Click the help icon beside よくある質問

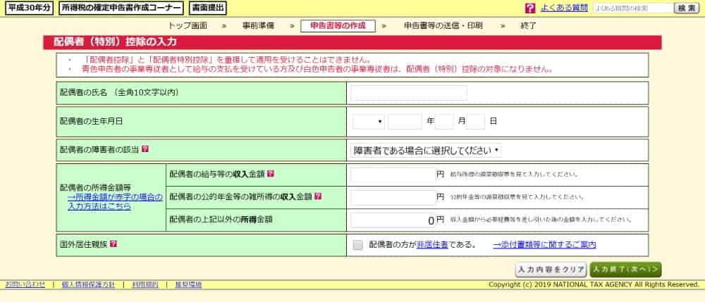point(530,8)
